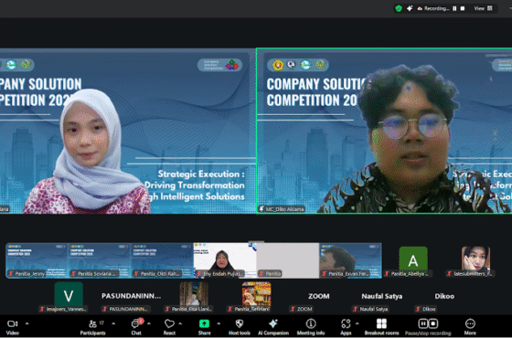Open Host tools shield menu
This screenshot has width=512, height=338.
pos(240,327)
